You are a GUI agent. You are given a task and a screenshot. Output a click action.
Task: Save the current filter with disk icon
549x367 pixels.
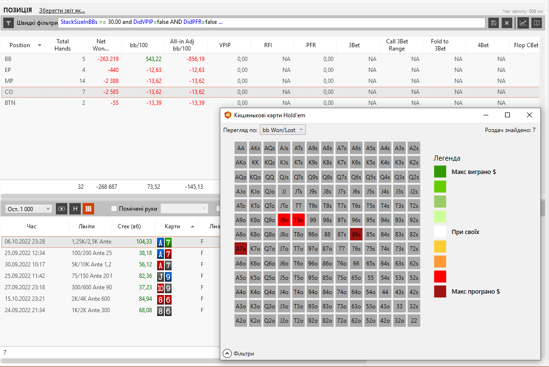pos(493,23)
